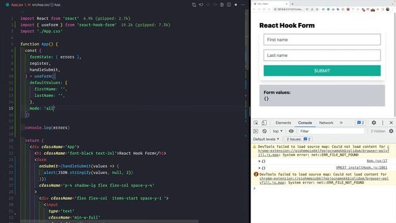
Task: Open the App.jsx:17 source link
Action: point(377,161)
